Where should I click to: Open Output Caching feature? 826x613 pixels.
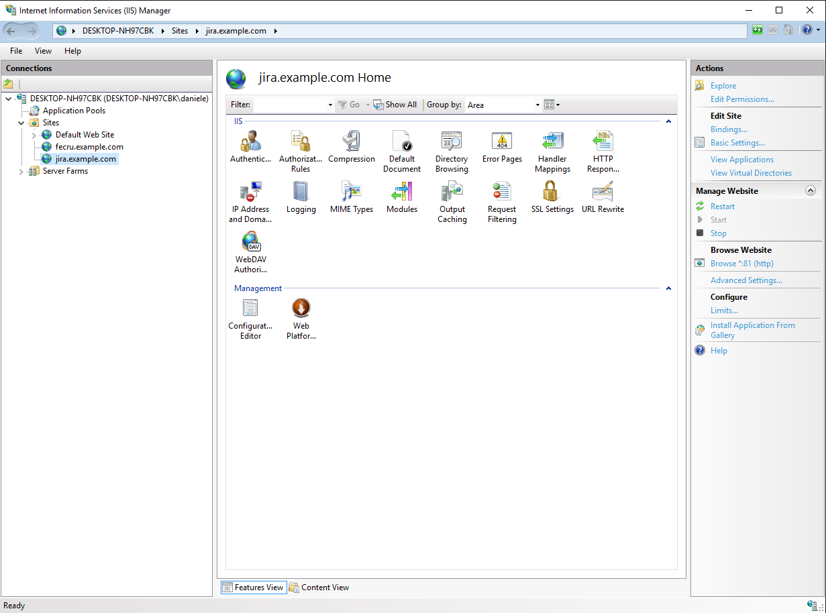[x=452, y=203]
